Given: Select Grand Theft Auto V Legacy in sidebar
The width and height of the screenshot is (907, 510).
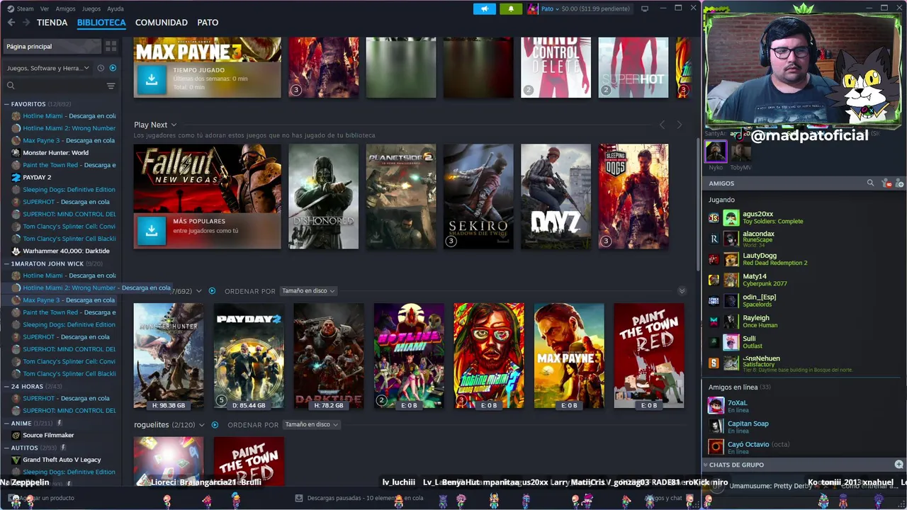Looking at the screenshot, I should tap(62, 460).
